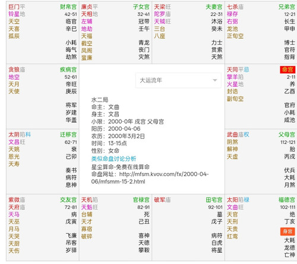Click the 阳历：2000-04-06 line
This screenshot has height=264, width=297.
click(x=116, y=128)
